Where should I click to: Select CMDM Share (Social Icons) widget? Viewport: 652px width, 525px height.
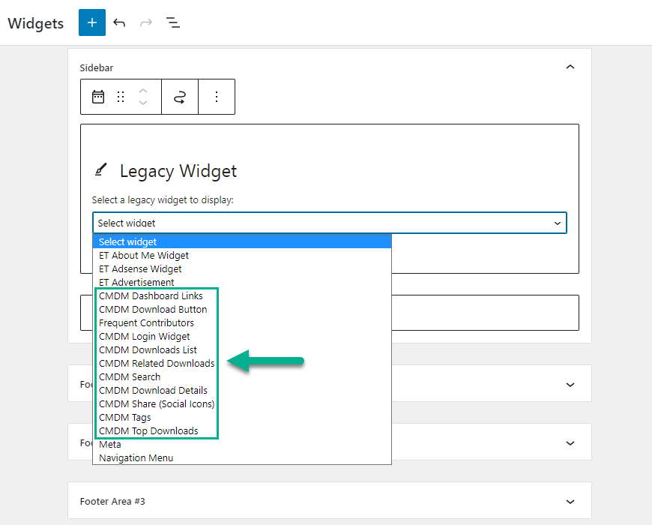pyautogui.click(x=242, y=404)
